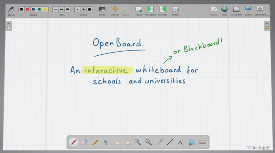Screen dimensions: 275x153
Task: Select the large eraser size
Action: [89, 10]
